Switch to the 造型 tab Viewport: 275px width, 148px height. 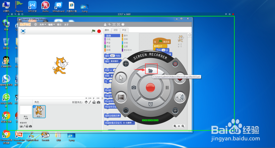point(116,30)
